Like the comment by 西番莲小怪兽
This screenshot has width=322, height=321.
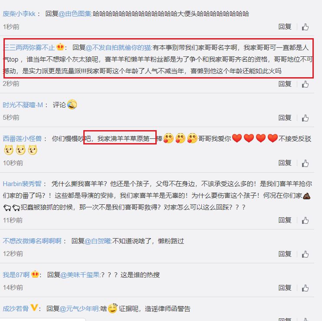(x=305, y=164)
